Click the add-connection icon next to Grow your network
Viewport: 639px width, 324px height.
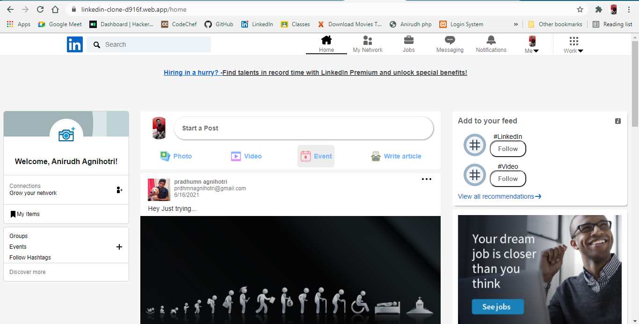pos(119,190)
